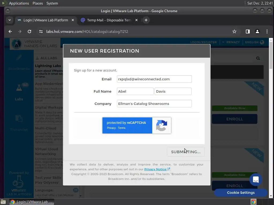Open reCAPTCHA Privacy link

tap(111, 128)
